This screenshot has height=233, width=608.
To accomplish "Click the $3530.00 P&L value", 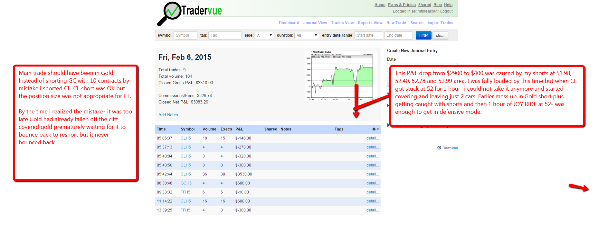I will pyautogui.click(x=244, y=174).
